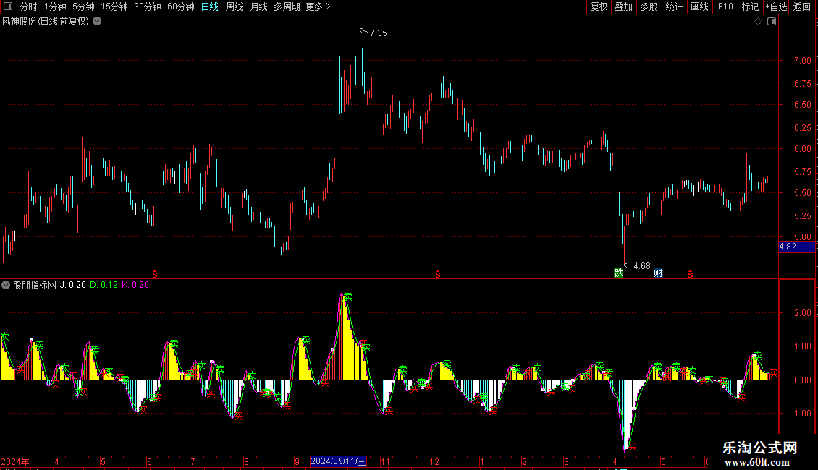Click month 12 on the timeline

tap(434, 461)
